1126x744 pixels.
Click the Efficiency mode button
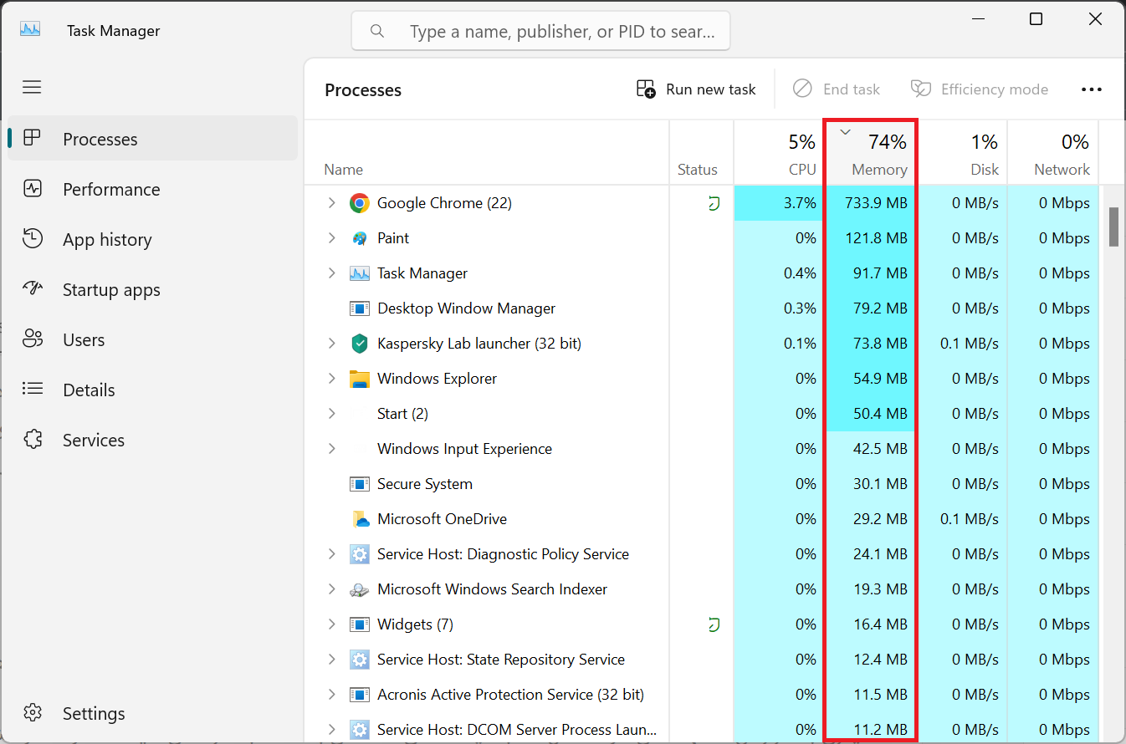pyautogui.click(x=980, y=89)
